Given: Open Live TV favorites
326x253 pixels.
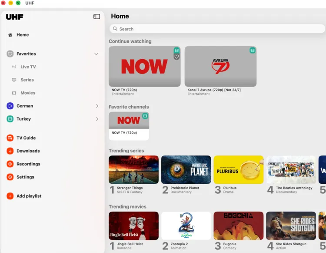Looking at the screenshot, I should (28, 67).
